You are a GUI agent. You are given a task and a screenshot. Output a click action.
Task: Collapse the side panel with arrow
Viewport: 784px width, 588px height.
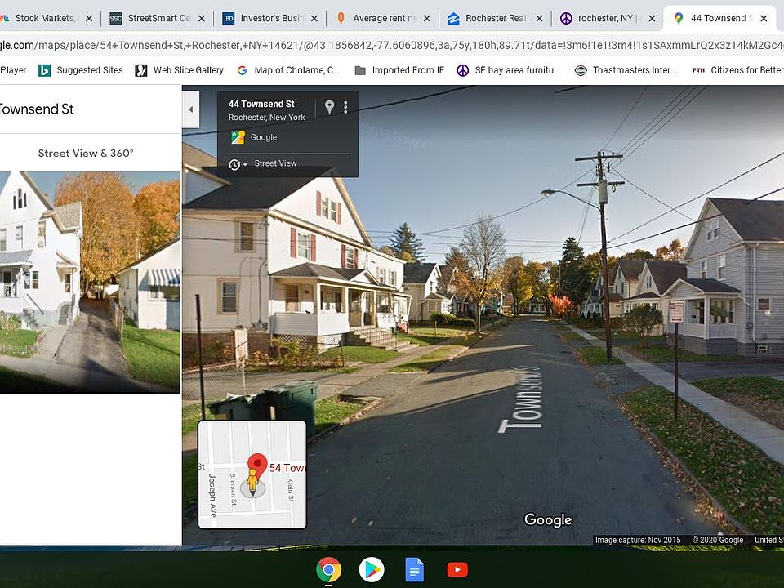tap(190, 109)
